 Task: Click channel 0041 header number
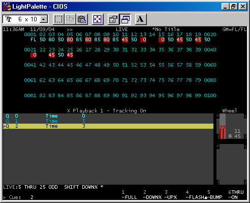pyautogui.click(x=30, y=65)
